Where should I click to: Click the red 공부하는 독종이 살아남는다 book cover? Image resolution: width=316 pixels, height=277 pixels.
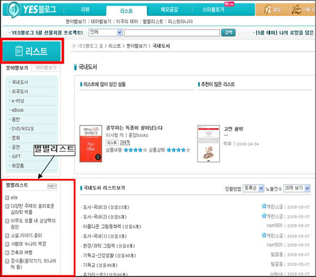coord(90,144)
